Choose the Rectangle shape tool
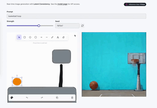 (x=25, y=37)
